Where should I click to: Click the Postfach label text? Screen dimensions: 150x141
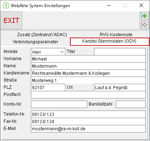pos(12,94)
